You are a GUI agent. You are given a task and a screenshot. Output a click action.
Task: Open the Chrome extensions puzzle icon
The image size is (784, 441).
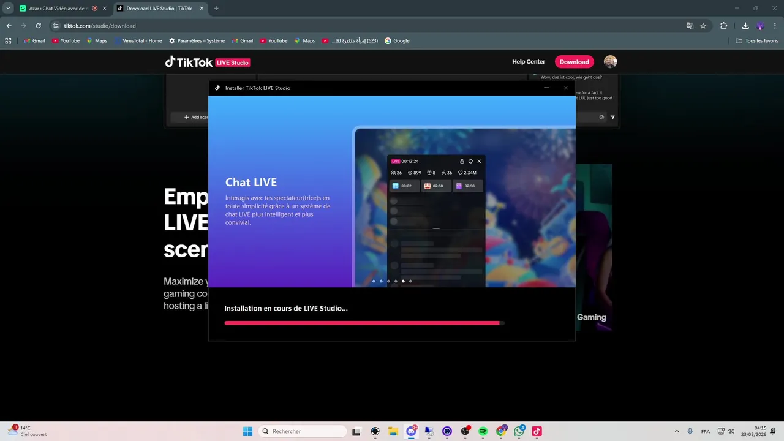pos(723,26)
